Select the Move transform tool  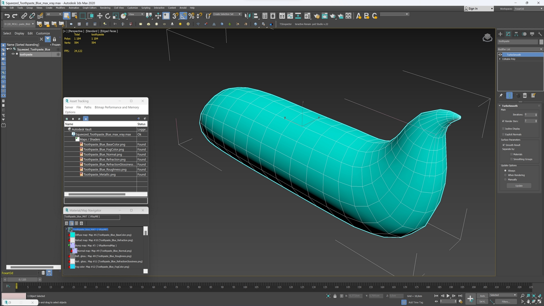[100, 16]
